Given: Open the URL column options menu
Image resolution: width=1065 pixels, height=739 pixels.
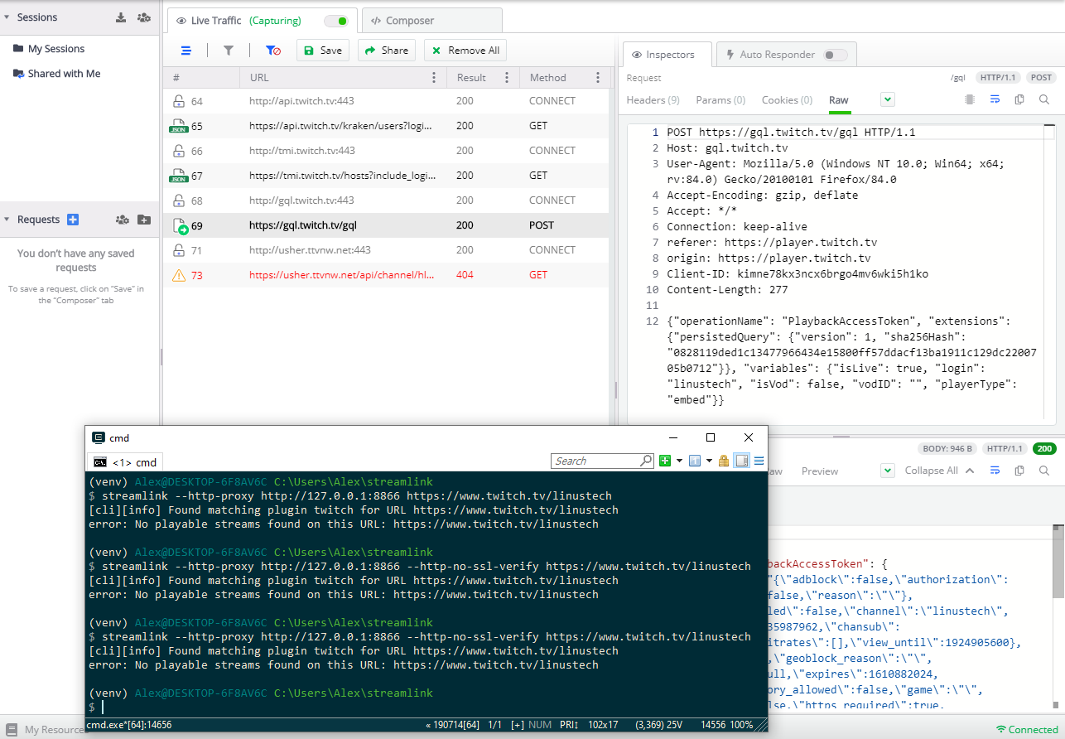Looking at the screenshot, I should 434,78.
